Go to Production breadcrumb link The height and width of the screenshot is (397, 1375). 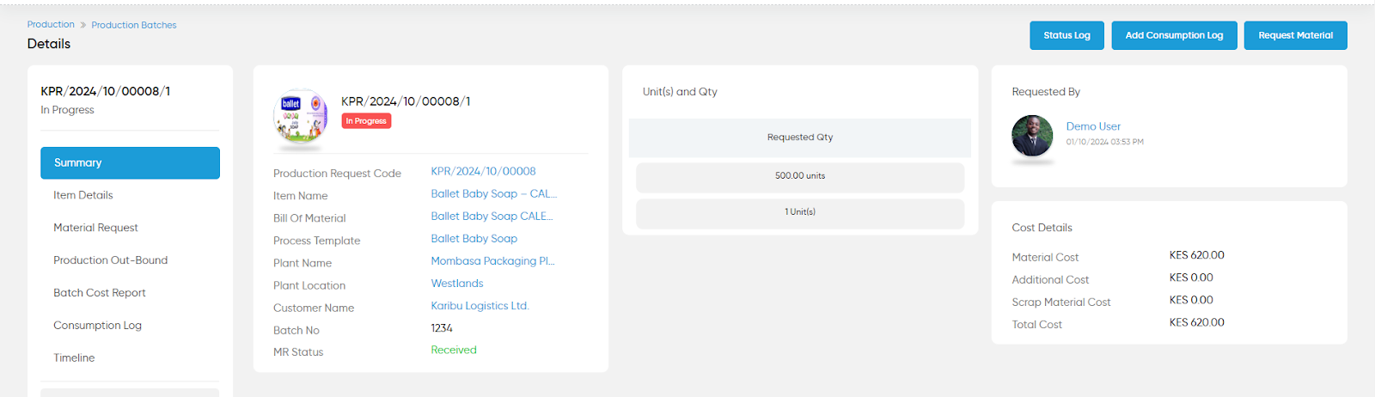[x=51, y=25]
